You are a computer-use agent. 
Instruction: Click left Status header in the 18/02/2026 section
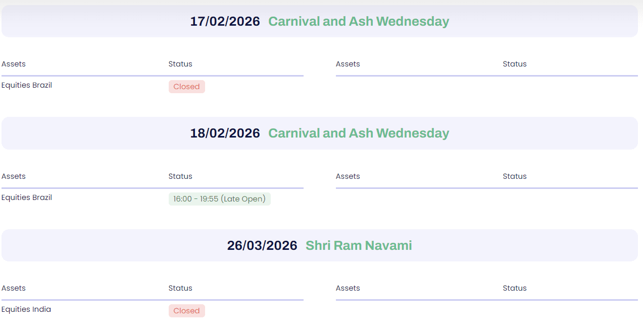pos(180,176)
